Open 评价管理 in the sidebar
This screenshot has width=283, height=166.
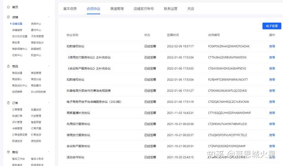17,122
